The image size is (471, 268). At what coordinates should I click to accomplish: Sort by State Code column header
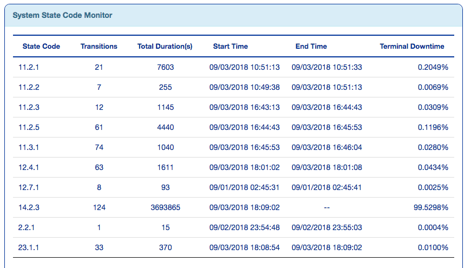41,47
